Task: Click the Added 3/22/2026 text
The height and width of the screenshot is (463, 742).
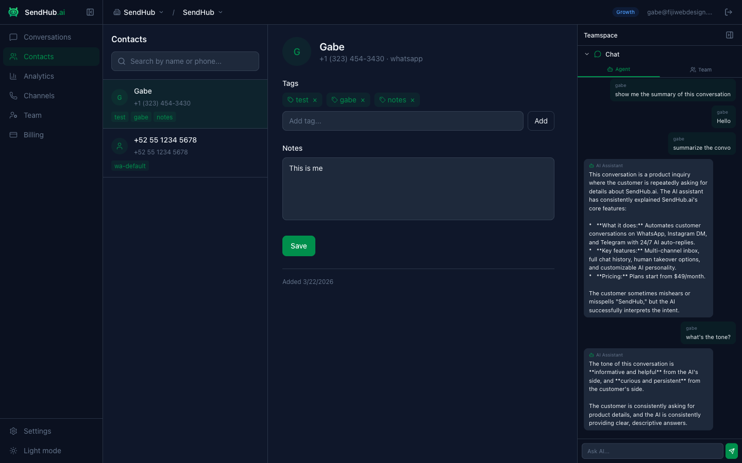Action: point(308,282)
